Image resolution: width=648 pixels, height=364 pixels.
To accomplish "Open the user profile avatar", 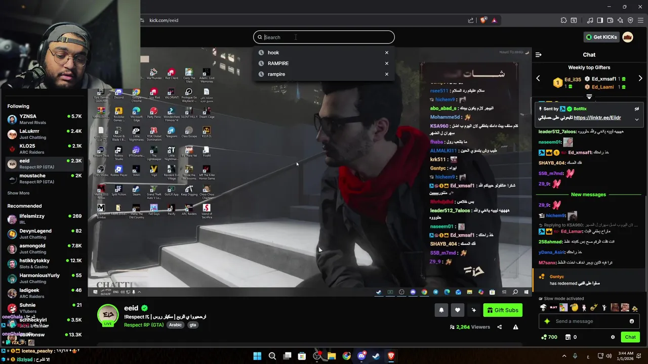I will pos(628,37).
